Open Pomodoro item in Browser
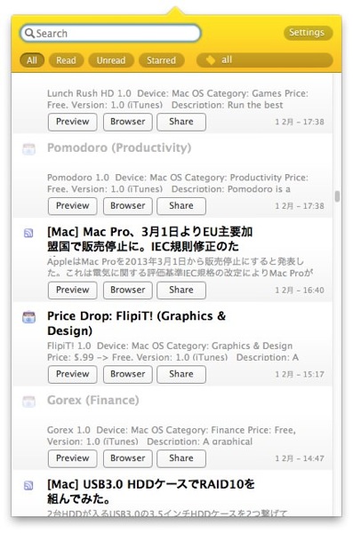This screenshot has height=533, width=353. click(128, 206)
